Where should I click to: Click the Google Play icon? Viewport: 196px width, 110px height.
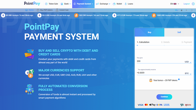tap(186, 10)
